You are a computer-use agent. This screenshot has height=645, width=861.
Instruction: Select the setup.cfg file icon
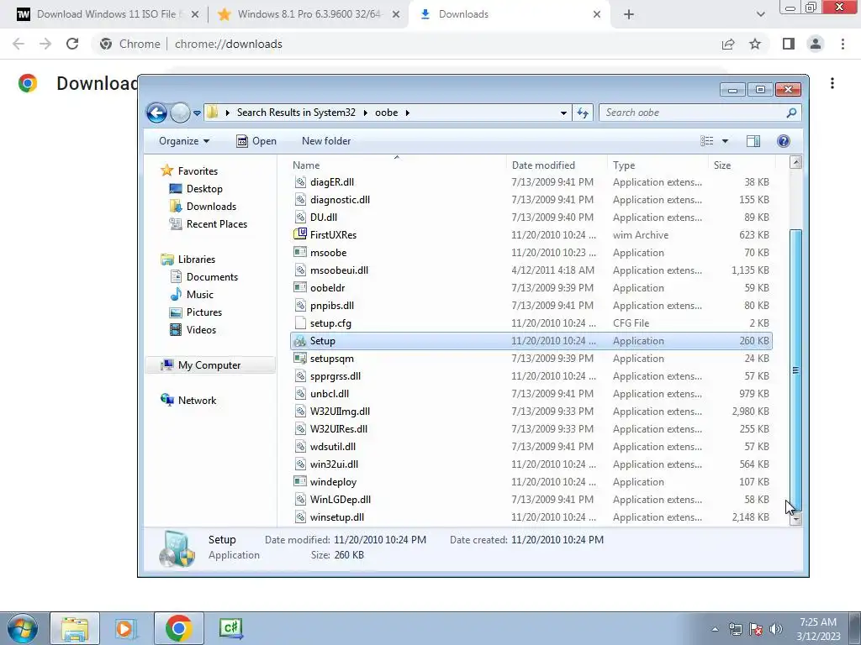pyautogui.click(x=300, y=323)
